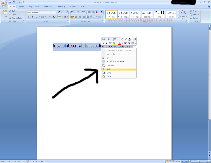Toggle Show/Hide paragraph marks

pos(102,12)
